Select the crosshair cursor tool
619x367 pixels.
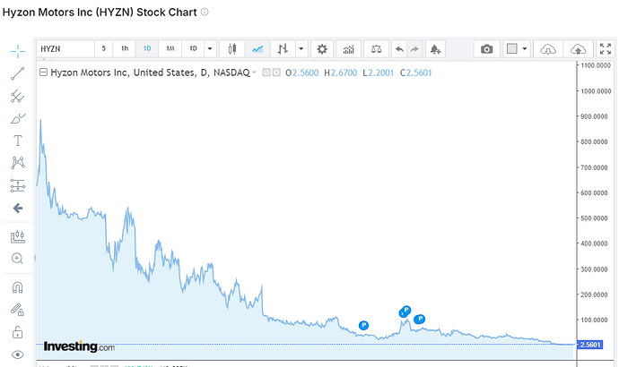tap(17, 51)
